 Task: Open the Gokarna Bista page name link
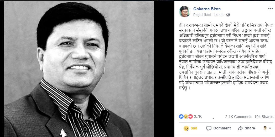pyautogui.click(x=207, y=9)
